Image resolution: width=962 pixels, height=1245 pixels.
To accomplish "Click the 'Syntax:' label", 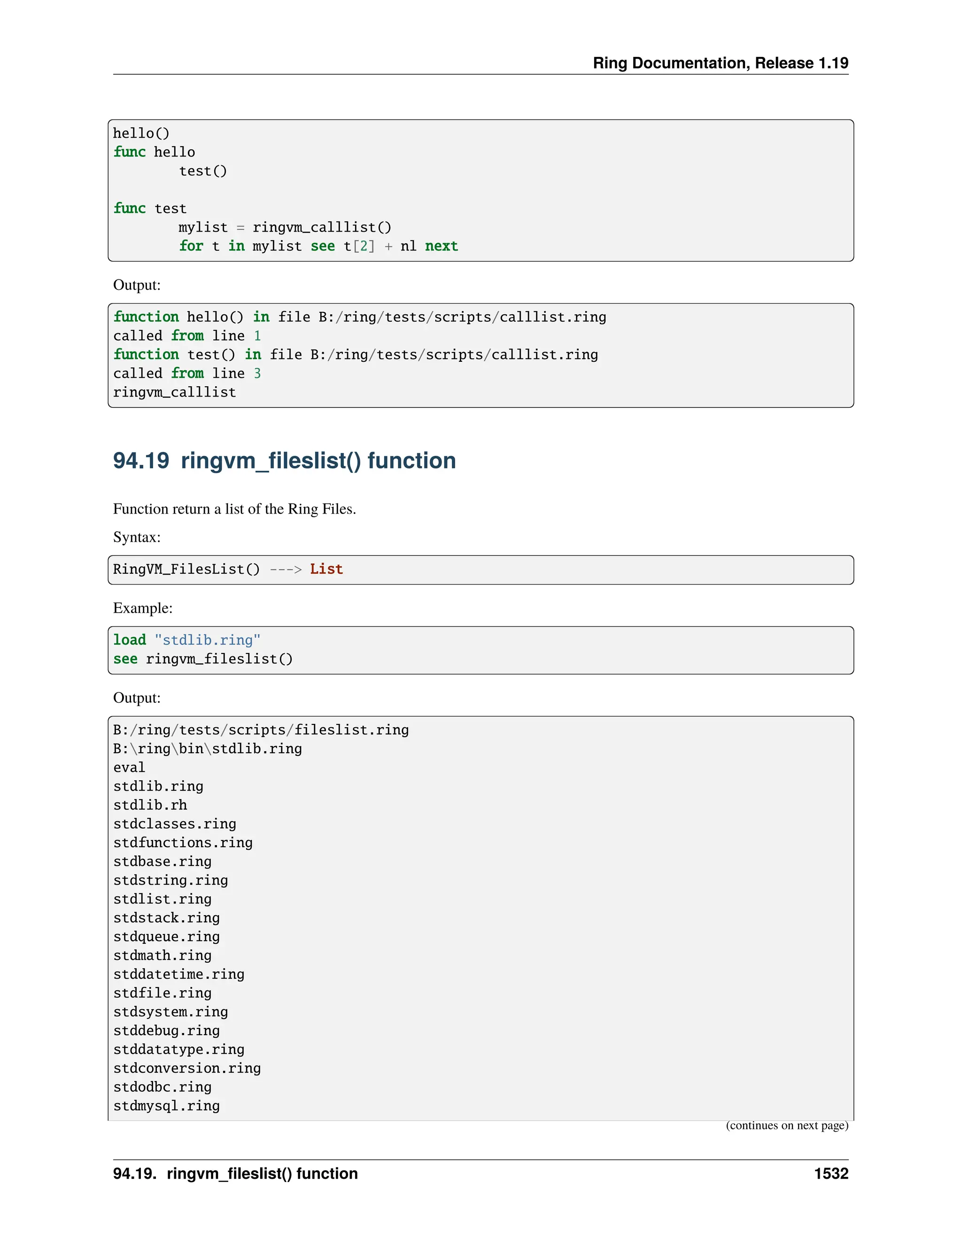I will [x=137, y=537].
